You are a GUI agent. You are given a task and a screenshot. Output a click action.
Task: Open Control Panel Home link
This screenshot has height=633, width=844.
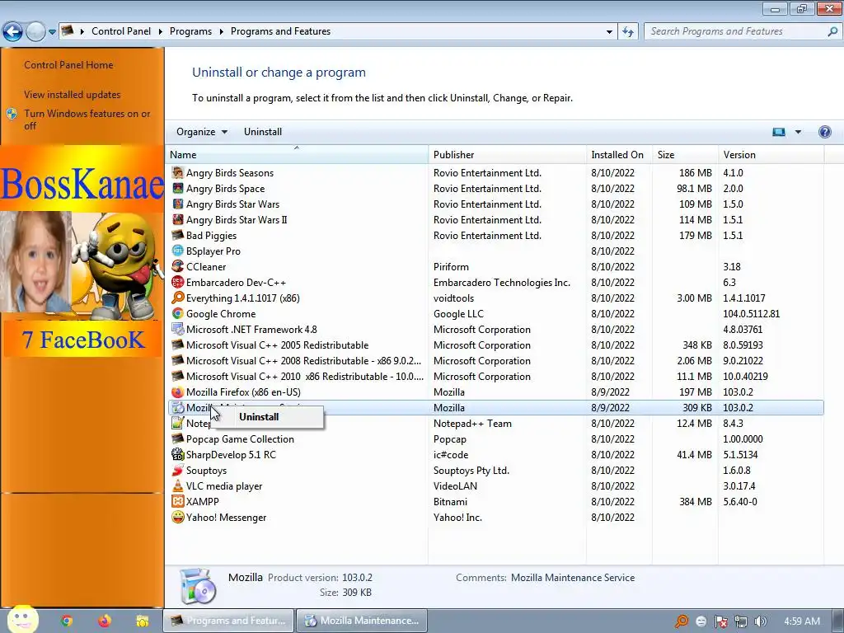(68, 65)
